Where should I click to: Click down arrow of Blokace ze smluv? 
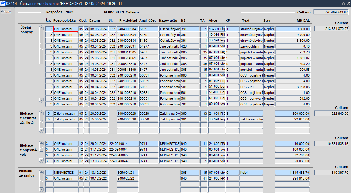pyautogui.click(x=41, y=189)
